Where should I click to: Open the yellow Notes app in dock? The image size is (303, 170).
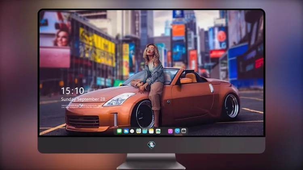pos(151,131)
